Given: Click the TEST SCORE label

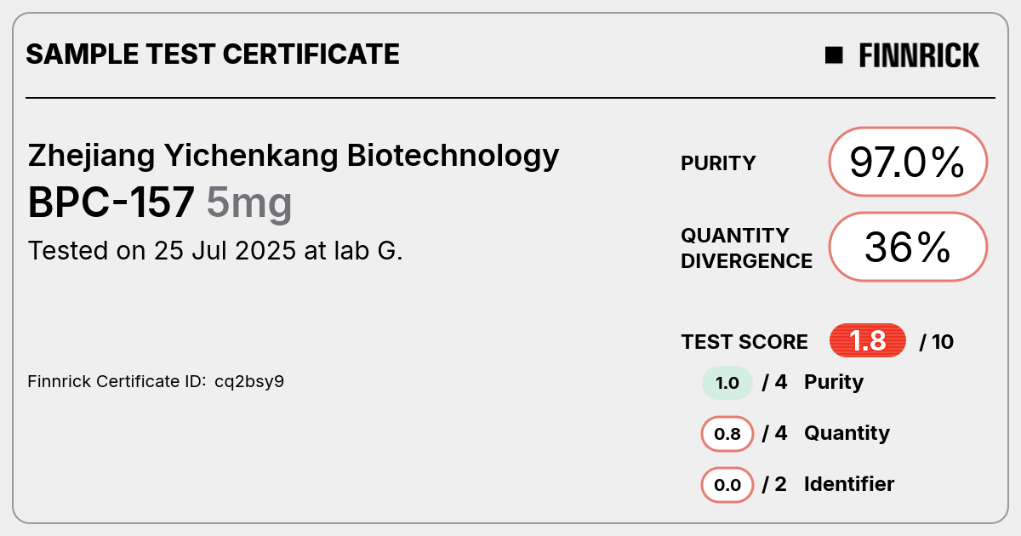Looking at the screenshot, I should [x=744, y=342].
